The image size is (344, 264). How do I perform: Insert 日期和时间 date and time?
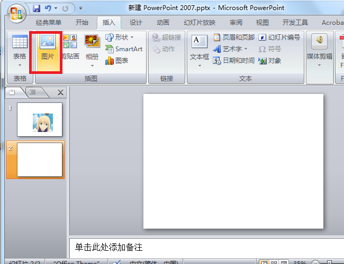[x=234, y=61]
